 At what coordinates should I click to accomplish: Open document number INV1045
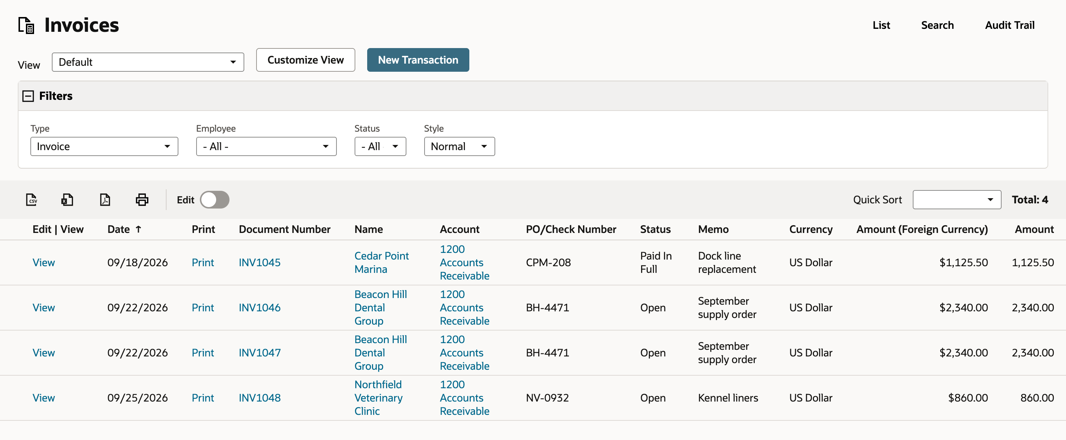pos(259,262)
